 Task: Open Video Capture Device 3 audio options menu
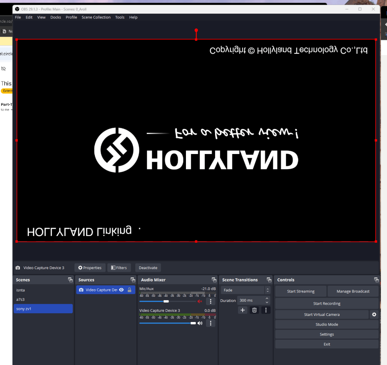pyautogui.click(x=211, y=323)
